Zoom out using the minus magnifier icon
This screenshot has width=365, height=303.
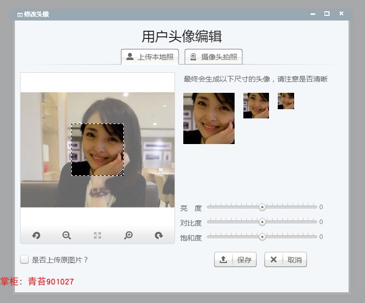pyautogui.click(x=67, y=235)
